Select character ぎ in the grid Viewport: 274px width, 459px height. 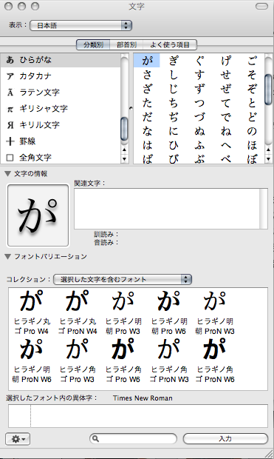pyautogui.click(x=174, y=61)
